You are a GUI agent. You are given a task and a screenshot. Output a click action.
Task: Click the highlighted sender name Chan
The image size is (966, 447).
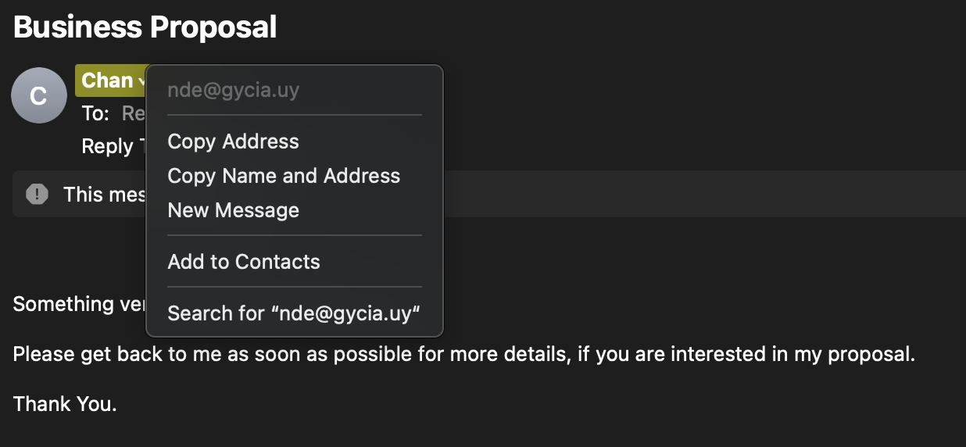click(107, 80)
